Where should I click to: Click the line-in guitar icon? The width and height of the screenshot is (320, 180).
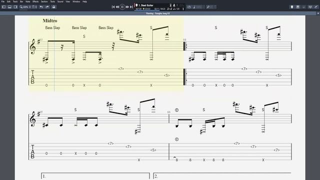[315, 7]
